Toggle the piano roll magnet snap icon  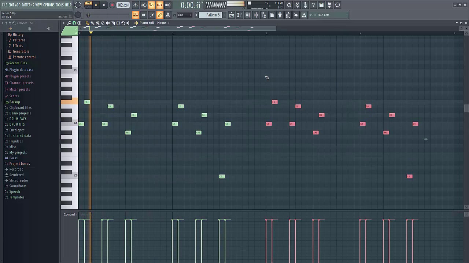tap(74, 23)
